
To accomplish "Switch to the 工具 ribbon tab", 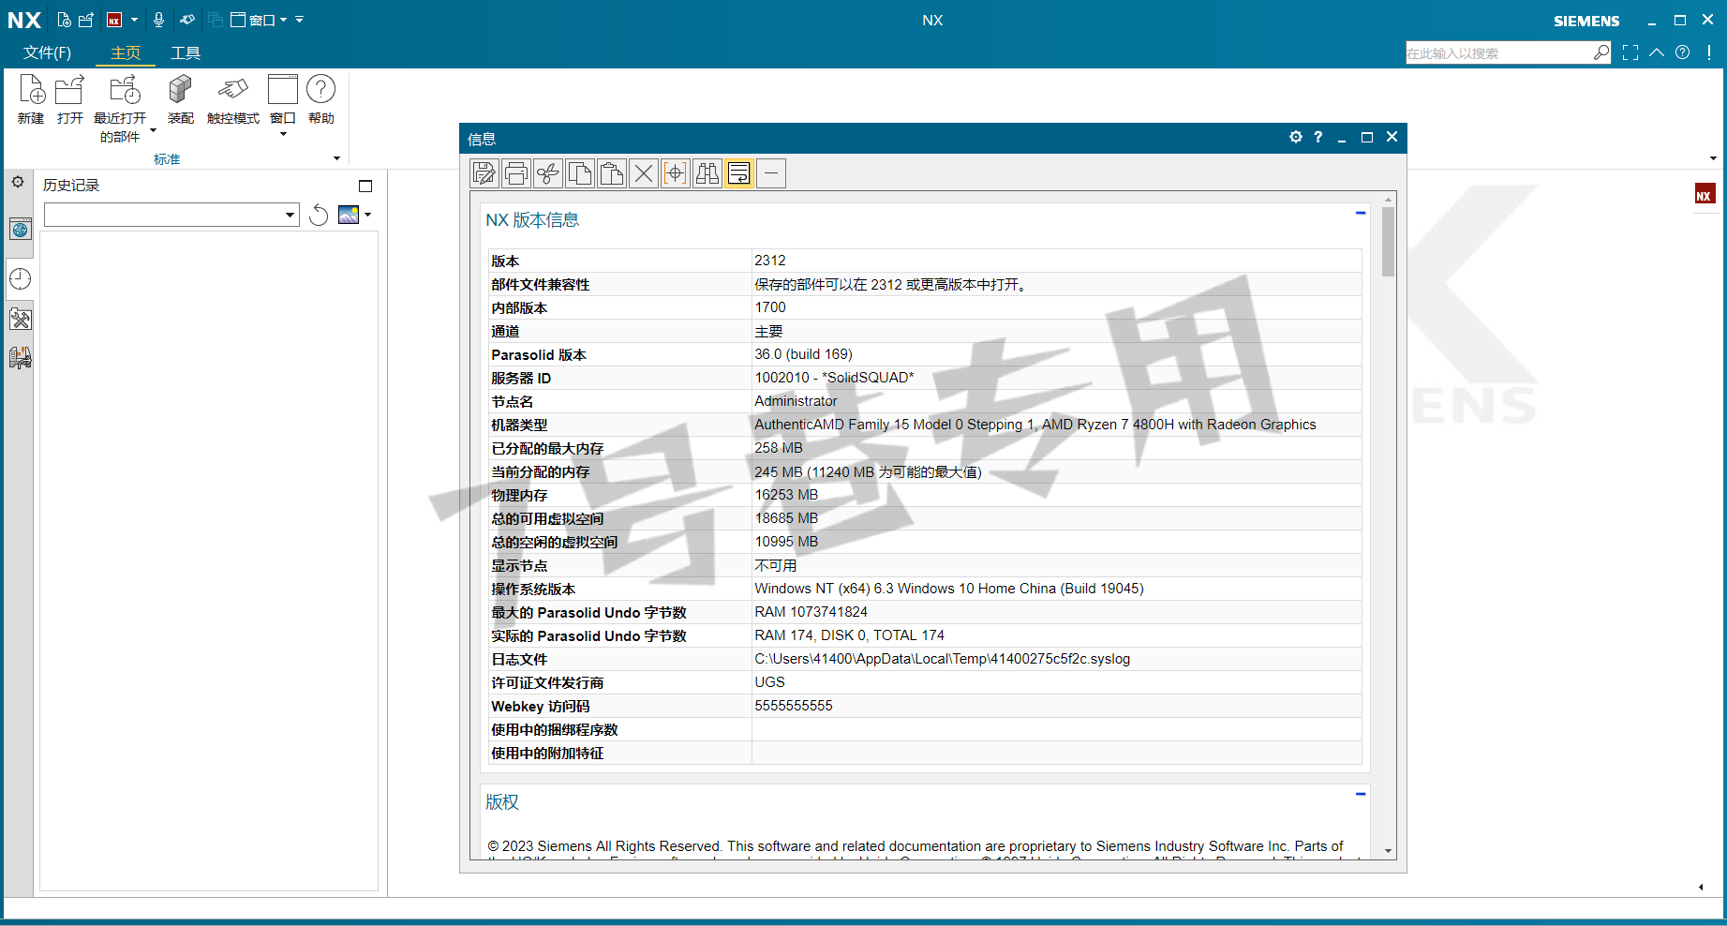I will [186, 52].
